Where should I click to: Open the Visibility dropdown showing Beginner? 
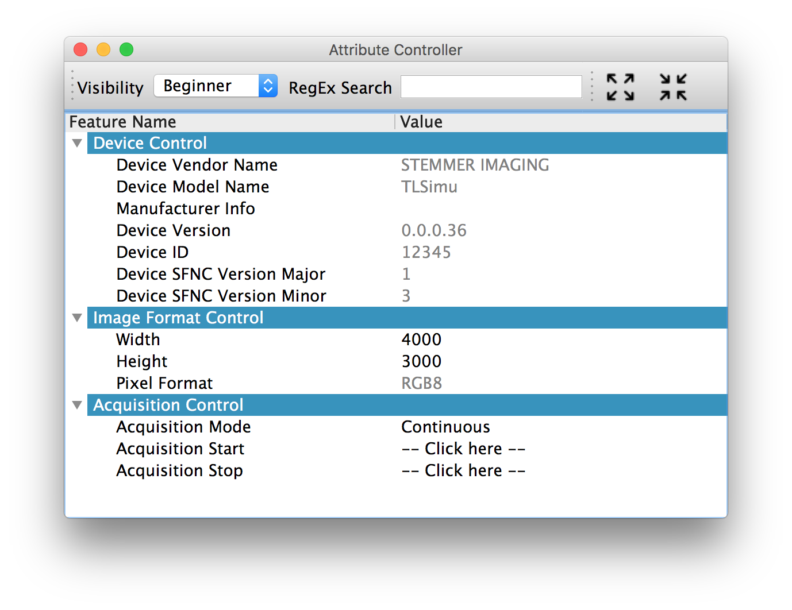(x=216, y=86)
